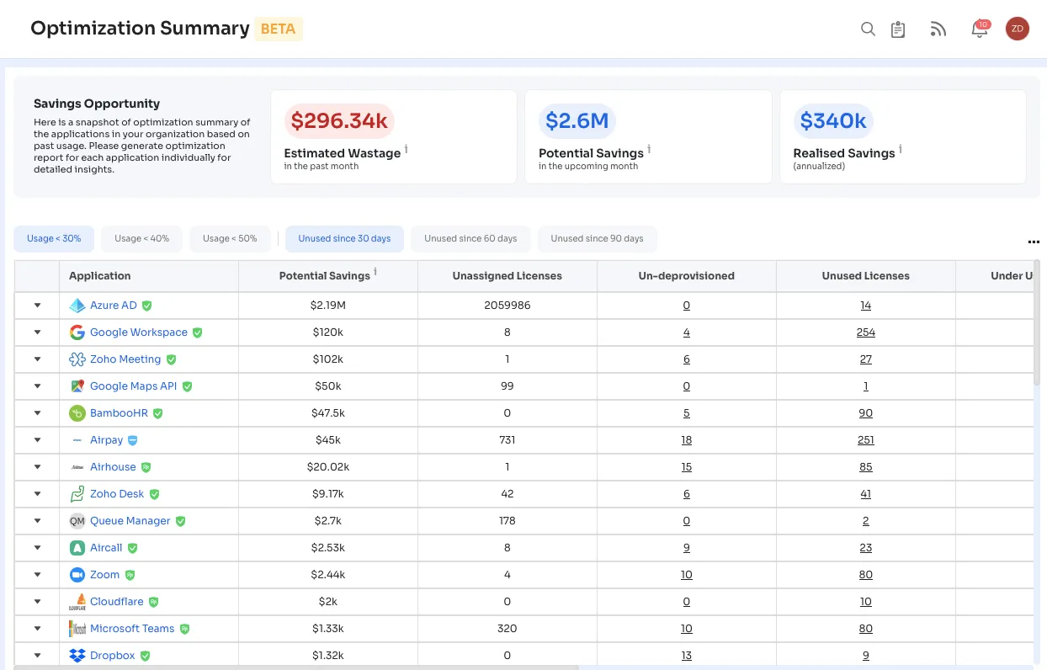Click the $340k realised savings value
The width and height of the screenshot is (1047, 670).
[833, 121]
